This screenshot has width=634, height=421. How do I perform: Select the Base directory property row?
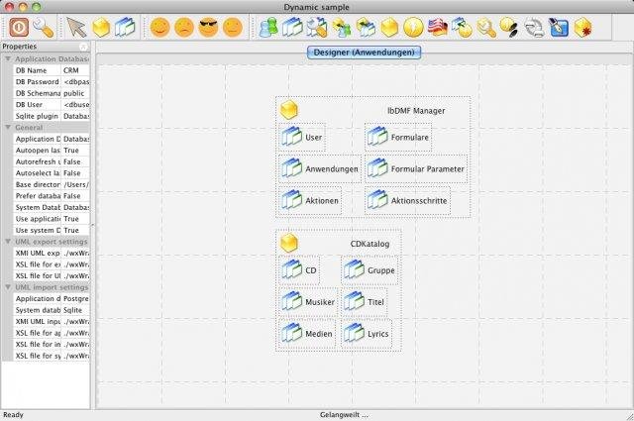click(x=52, y=184)
